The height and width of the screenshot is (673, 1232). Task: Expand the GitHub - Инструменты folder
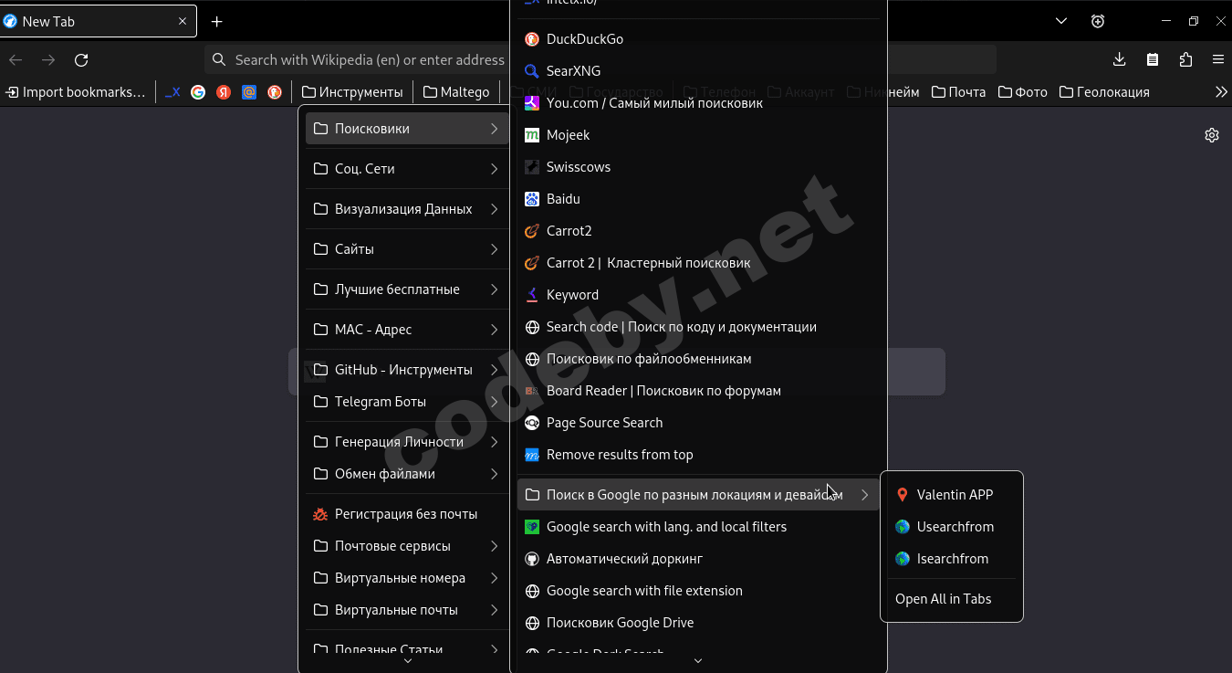pos(406,370)
